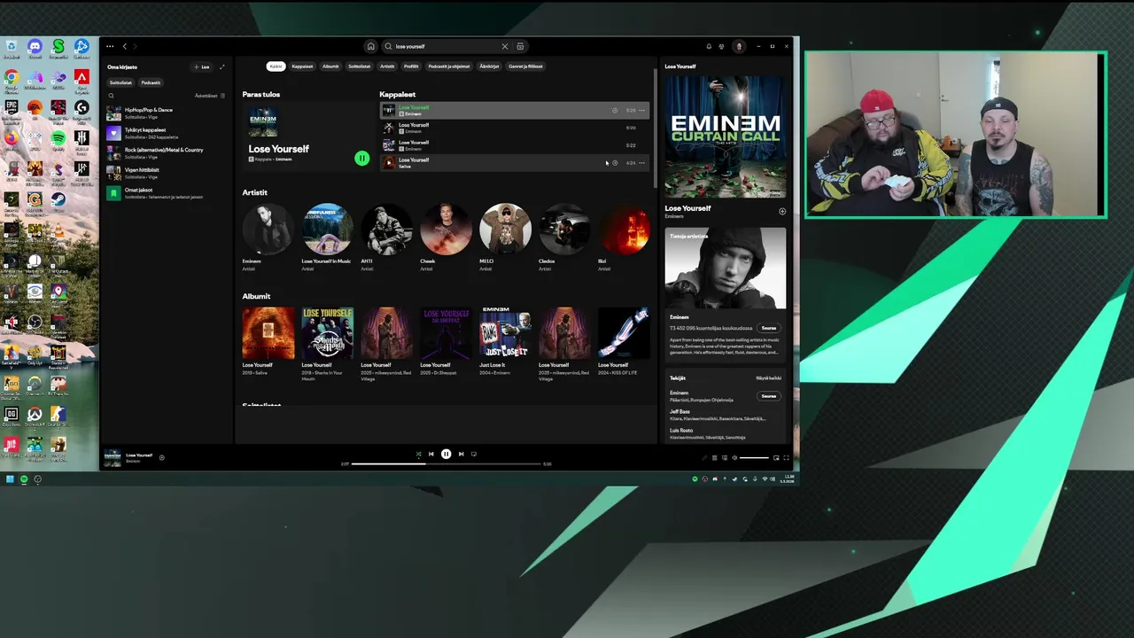The image size is (1134, 638).
Task: Select the Äänikirjat filter
Action: (489, 66)
